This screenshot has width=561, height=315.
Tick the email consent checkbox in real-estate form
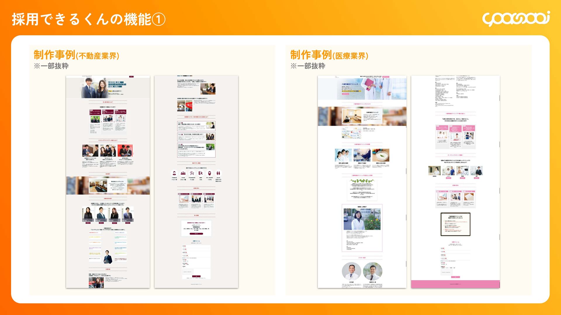(183, 258)
